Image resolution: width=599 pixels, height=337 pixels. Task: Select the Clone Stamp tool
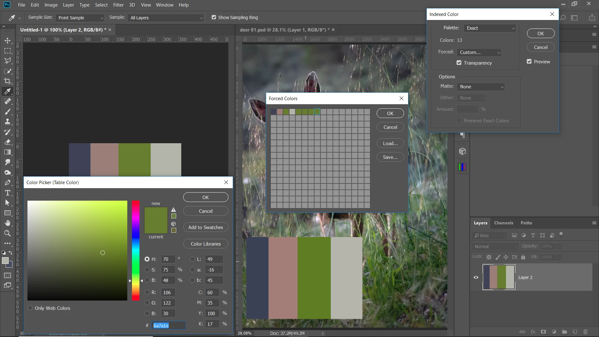(x=7, y=122)
